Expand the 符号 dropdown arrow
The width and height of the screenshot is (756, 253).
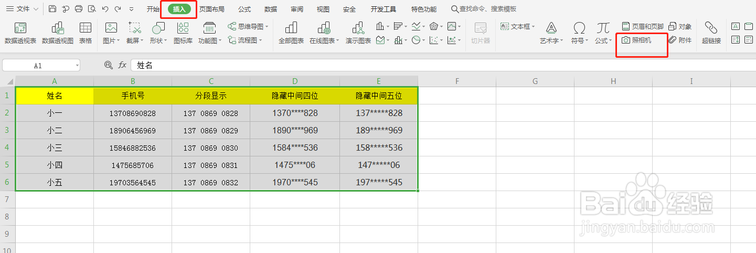point(586,41)
